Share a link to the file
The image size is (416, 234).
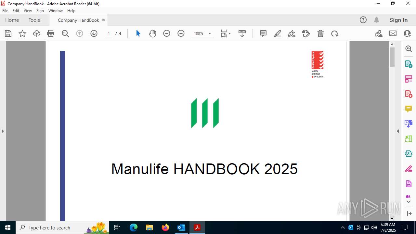[378, 33]
